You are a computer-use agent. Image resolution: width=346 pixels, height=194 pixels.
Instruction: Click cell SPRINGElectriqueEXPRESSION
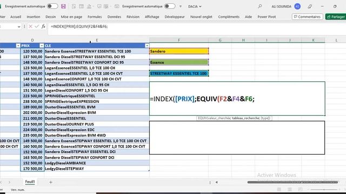(97, 101)
